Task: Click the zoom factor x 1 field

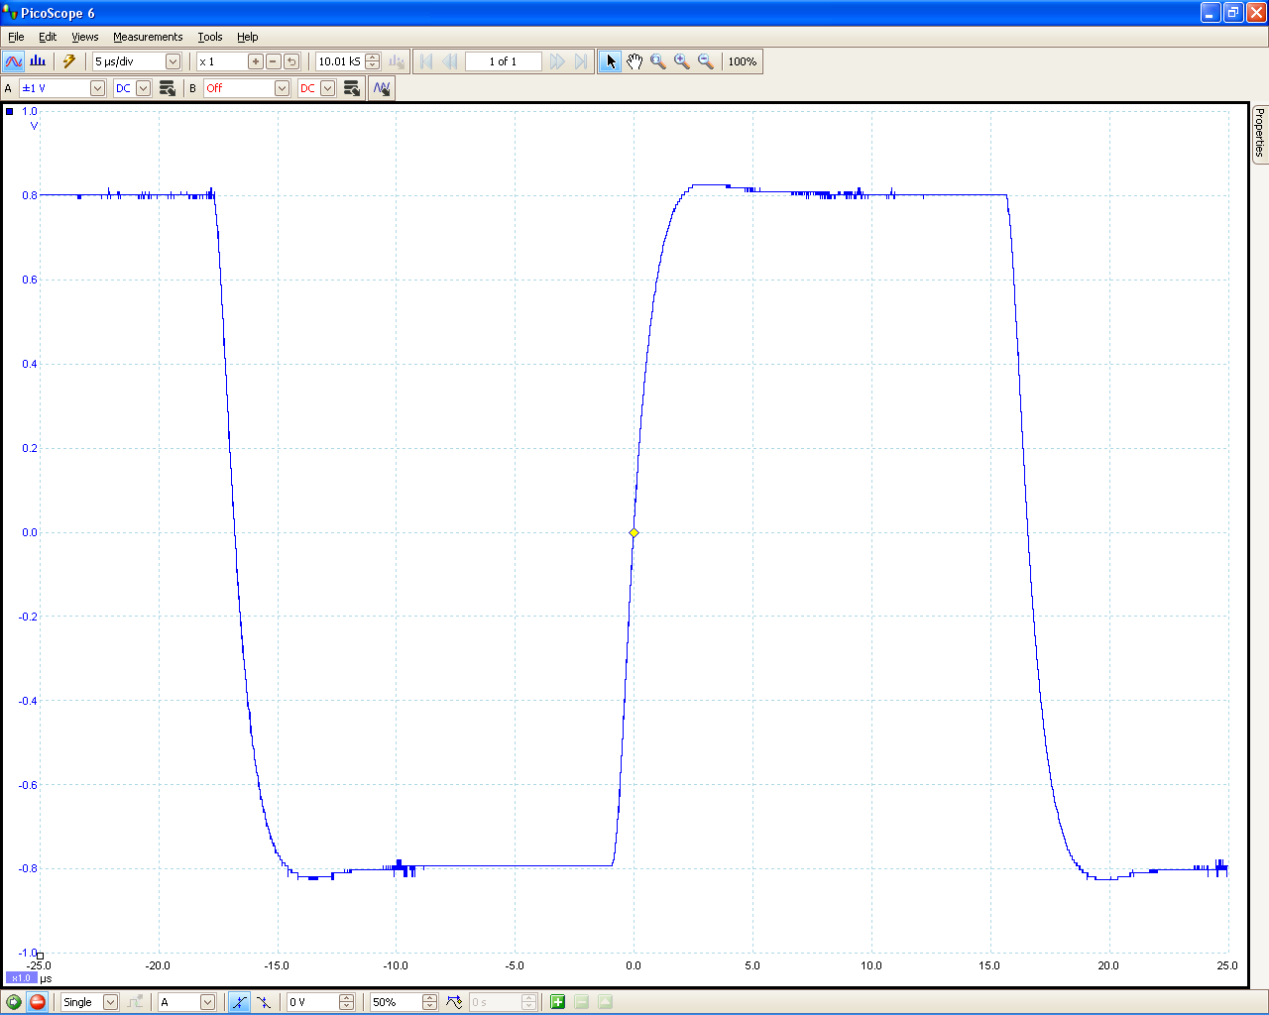Action: tap(221, 61)
